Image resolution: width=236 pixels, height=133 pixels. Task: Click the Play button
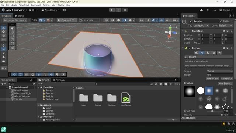click(112, 10)
